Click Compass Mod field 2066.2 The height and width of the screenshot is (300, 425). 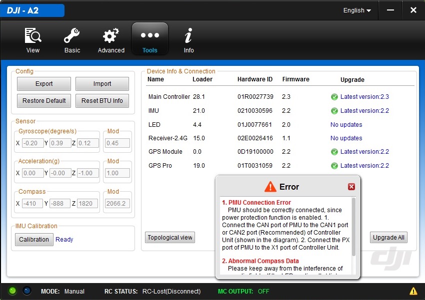(117, 204)
